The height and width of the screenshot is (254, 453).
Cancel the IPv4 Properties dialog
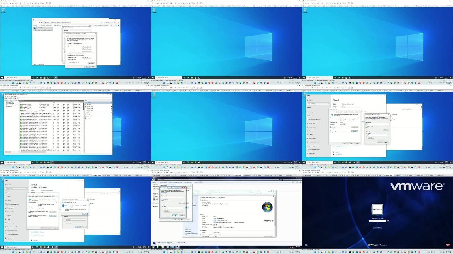(93, 66)
